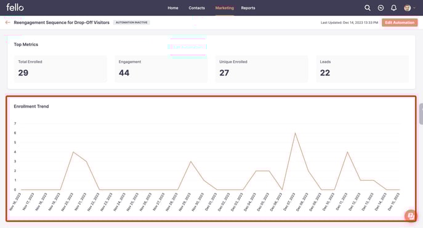Click the y-axis value 7 label
This screenshot has width=423, height=228.
(x=15, y=124)
